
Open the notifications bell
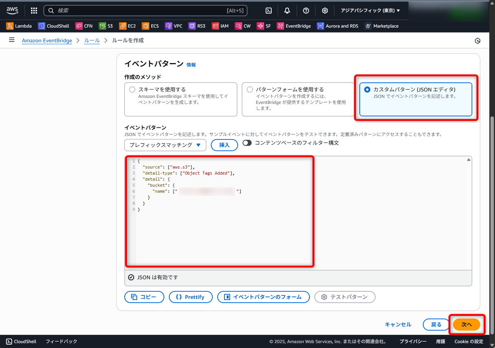(x=287, y=11)
